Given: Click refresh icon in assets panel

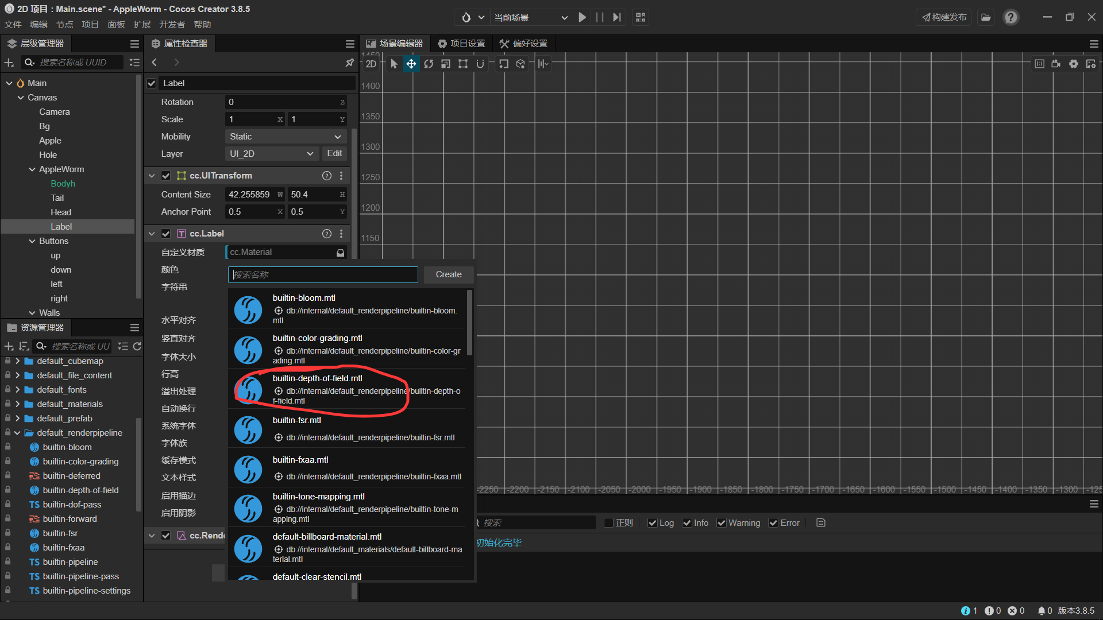Looking at the screenshot, I should tap(137, 346).
